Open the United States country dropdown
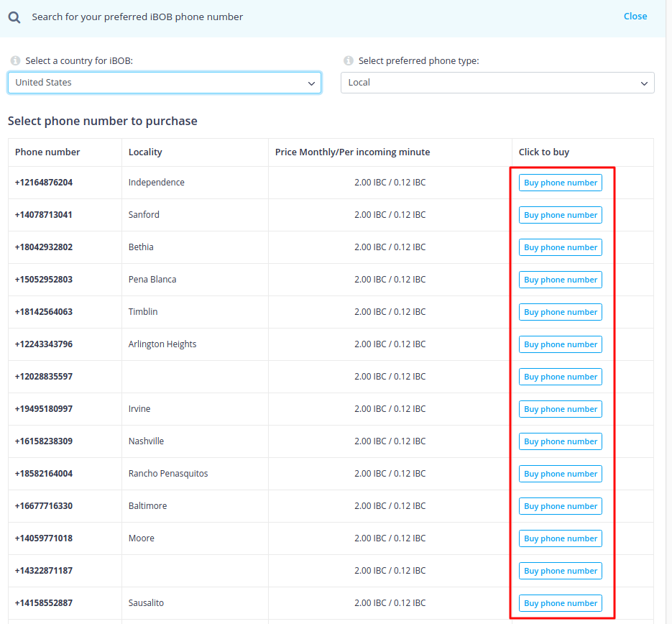The width and height of the screenshot is (672, 624). (x=165, y=83)
